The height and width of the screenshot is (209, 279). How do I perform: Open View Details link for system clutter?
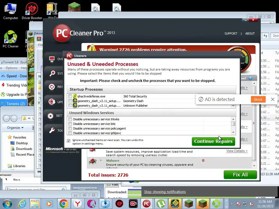click(237, 151)
